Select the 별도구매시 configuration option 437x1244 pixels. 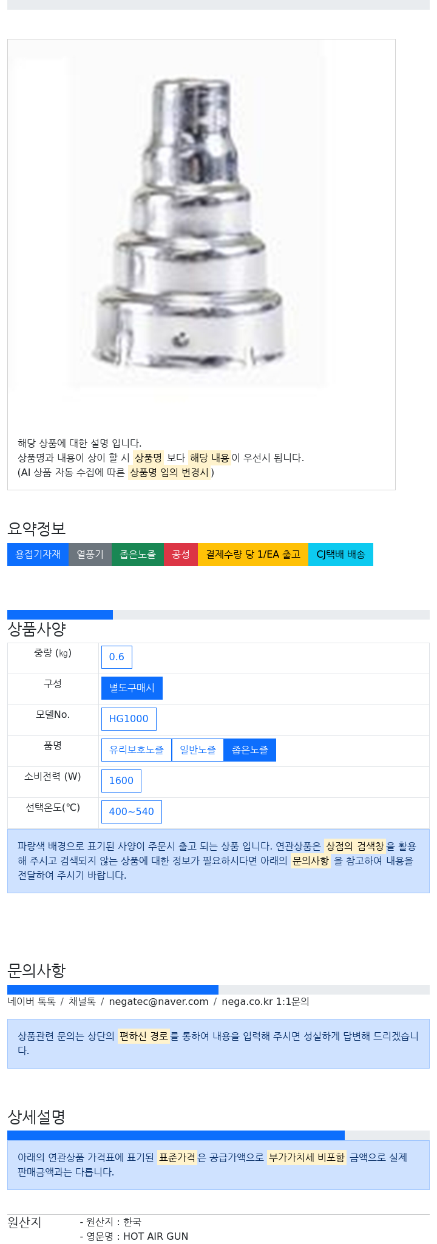coord(132,688)
